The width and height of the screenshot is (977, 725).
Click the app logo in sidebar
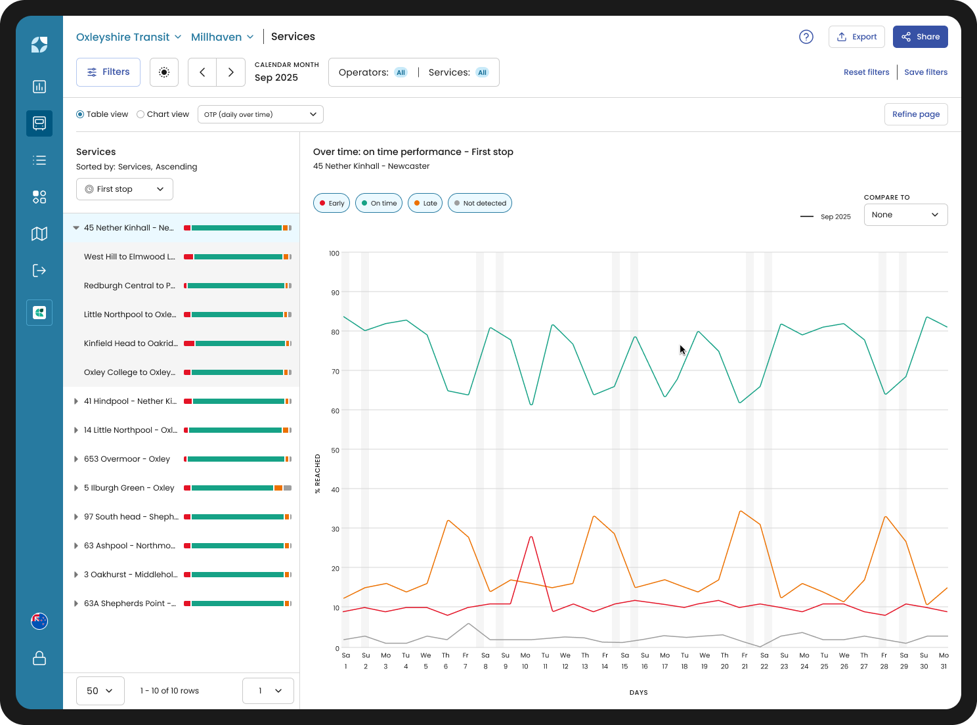tap(39, 45)
